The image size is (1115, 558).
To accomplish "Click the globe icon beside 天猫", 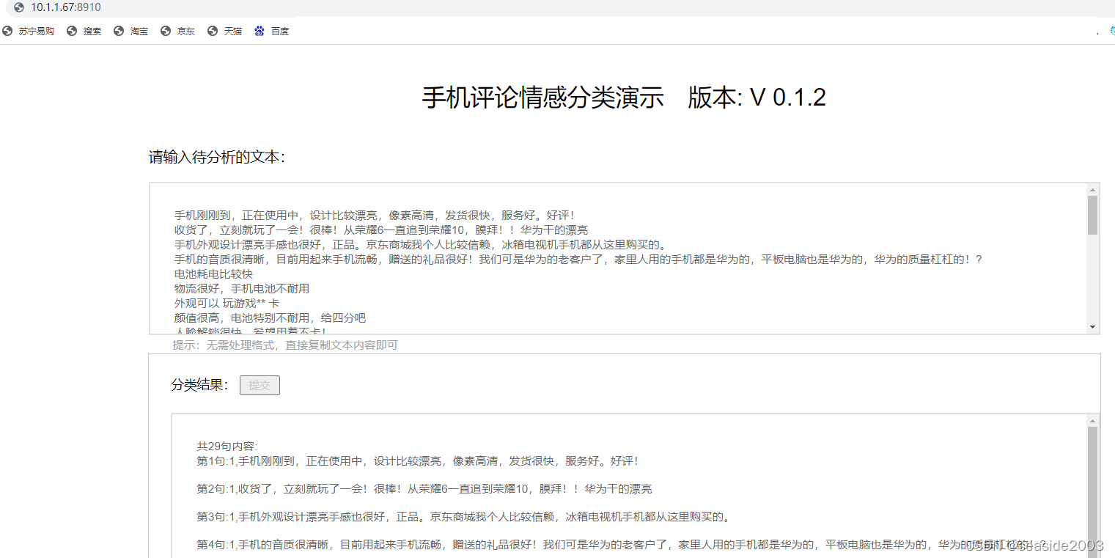I will tap(213, 32).
